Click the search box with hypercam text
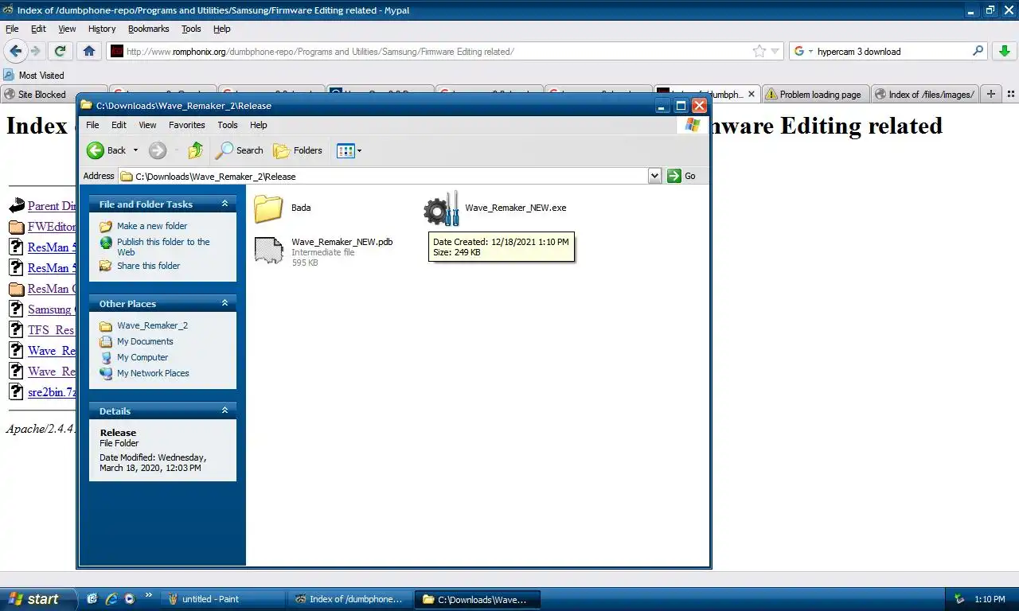Image resolution: width=1019 pixels, height=611 pixels. point(892,51)
